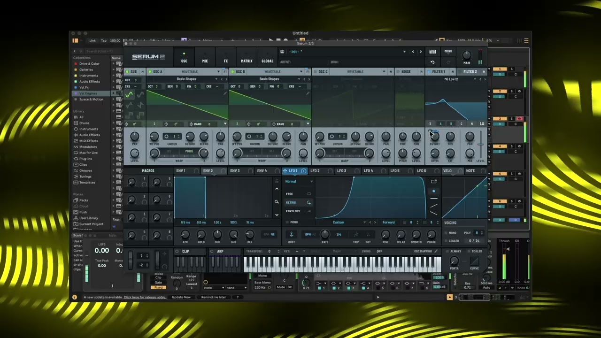Enable the voicing MONO checkbox
This screenshot has width=601, height=338.
(445, 233)
